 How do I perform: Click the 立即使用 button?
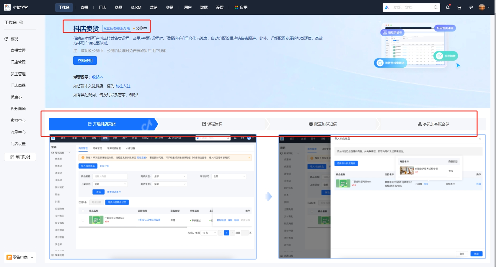(85, 60)
